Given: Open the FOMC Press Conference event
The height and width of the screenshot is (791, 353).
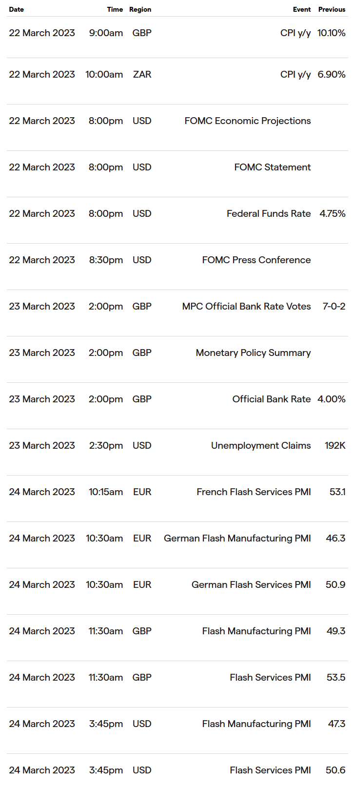Looking at the screenshot, I should click(x=256, y=260).
